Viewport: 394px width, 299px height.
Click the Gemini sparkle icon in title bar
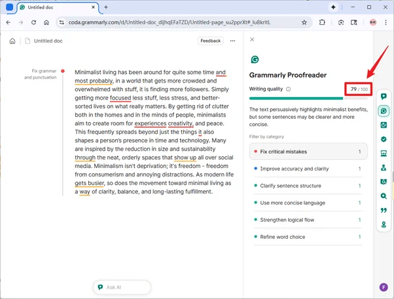coord(333,7)
